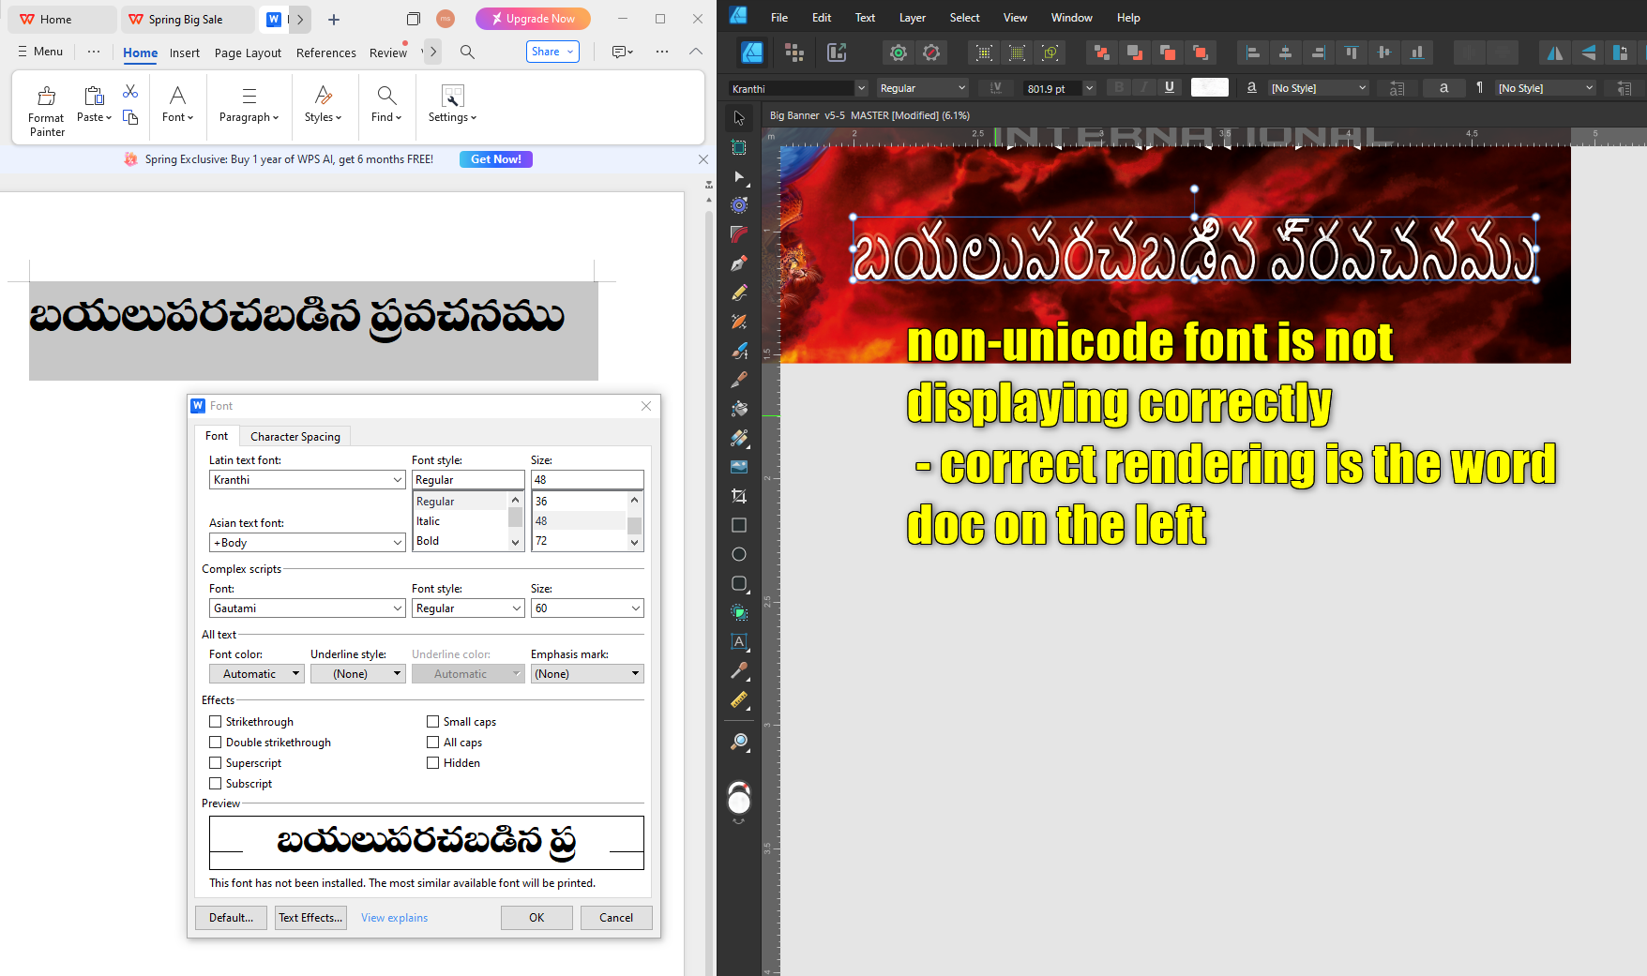Click the Get Now! promotion button
The image size is (1647, 976).
[x=495, y=158]
